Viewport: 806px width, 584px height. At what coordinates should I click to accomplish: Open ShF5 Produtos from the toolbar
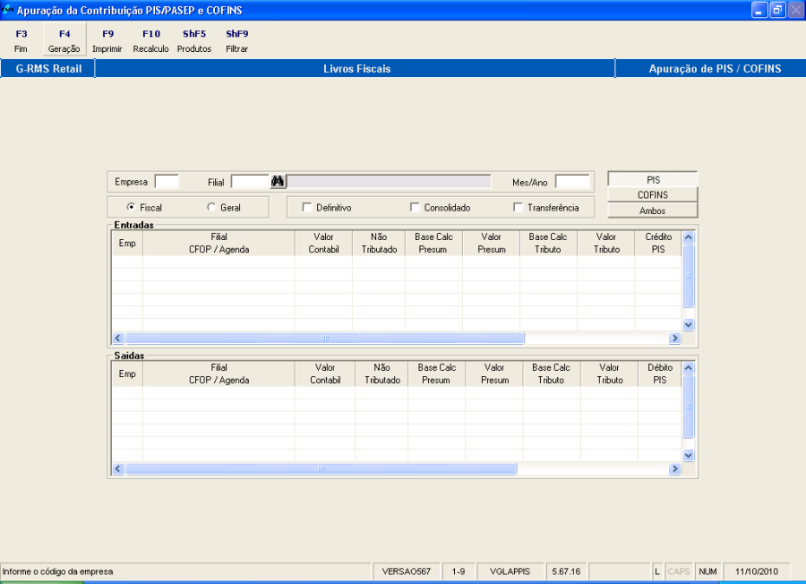[194, 40]
